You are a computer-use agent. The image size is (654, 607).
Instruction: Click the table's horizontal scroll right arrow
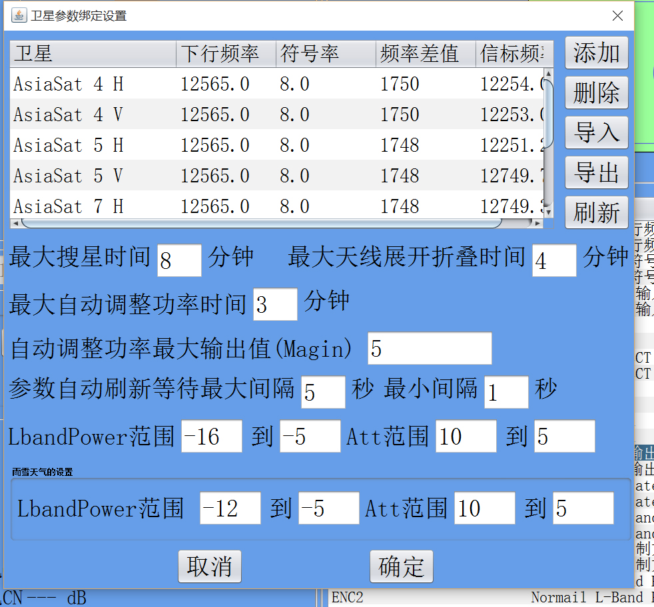click(538, 224)
